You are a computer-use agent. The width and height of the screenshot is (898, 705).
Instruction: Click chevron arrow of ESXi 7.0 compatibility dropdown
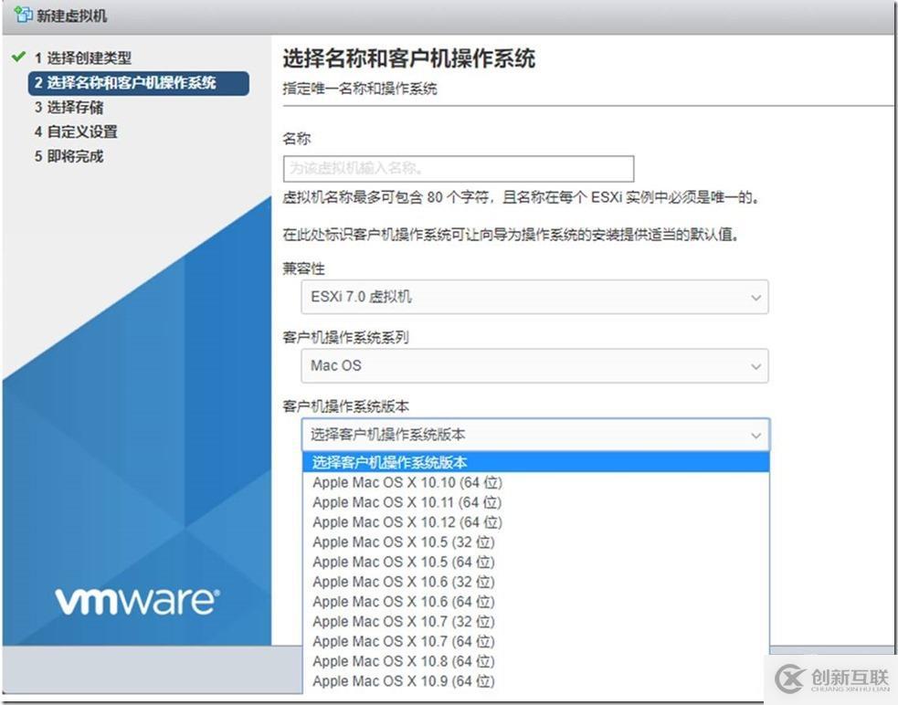click(x=755, y=298)
